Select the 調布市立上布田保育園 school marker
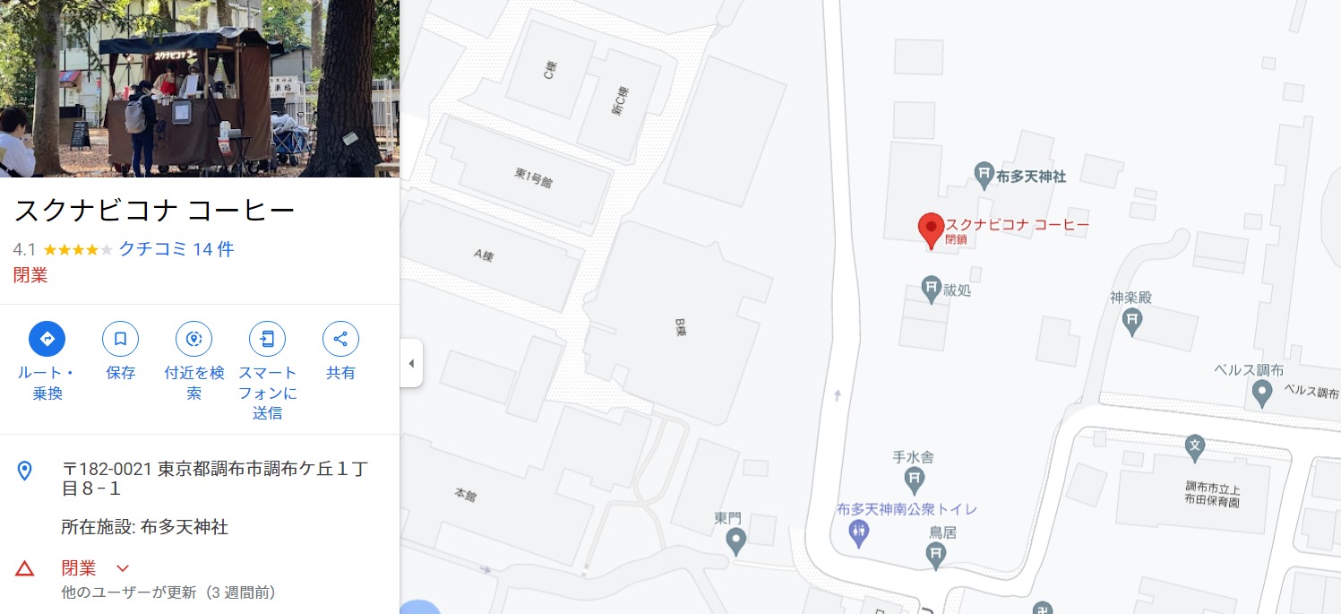Viewport: 1341px width, 614px height. pyautogui.click(x=1194, y=445)
